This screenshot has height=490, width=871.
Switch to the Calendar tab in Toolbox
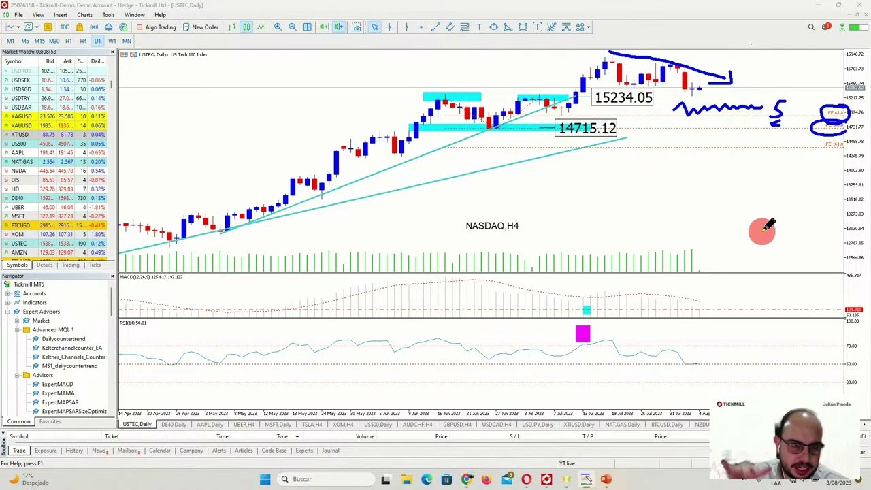[x=160, y=451]
